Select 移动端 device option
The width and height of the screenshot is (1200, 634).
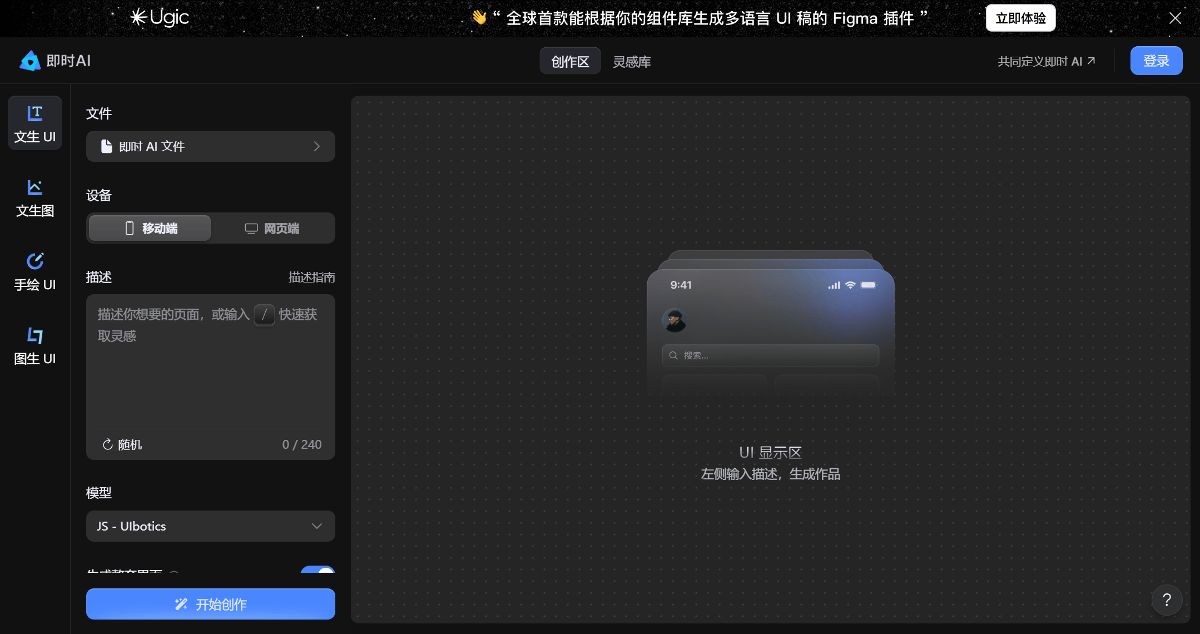[x=150, y=229]
